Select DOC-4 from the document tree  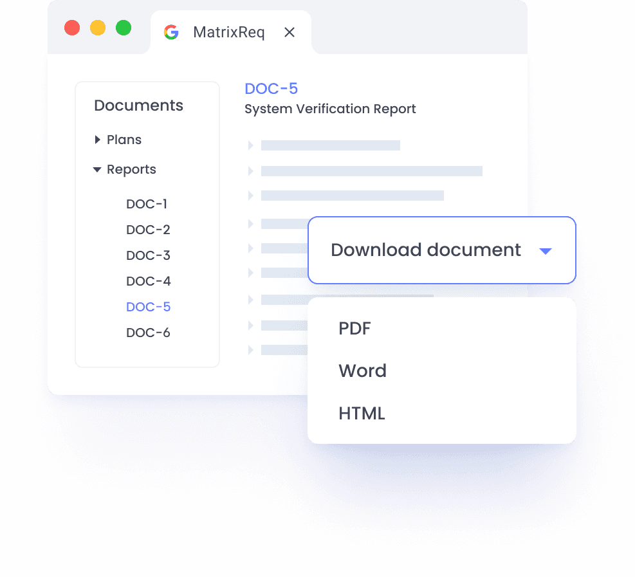click(148, 281)
